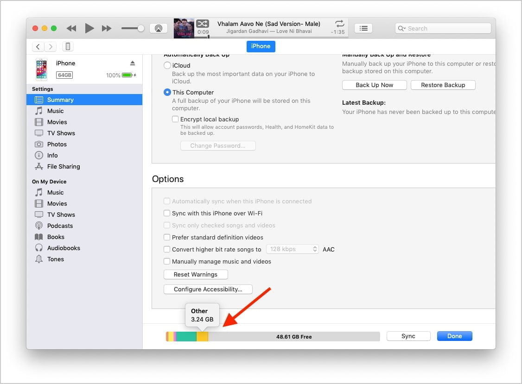
Task: Adjust the volume slider
Action: (133, 29)
